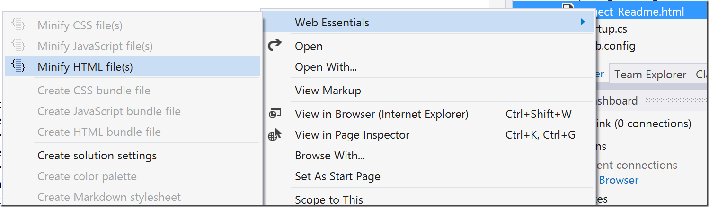The height and width of the screenshot is (207, 709).
Task: Choose Create solution settings
Action: (x=97, y=156)
